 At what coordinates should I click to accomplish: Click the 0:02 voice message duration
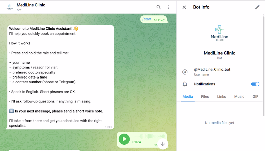click(x=135, y=142)
